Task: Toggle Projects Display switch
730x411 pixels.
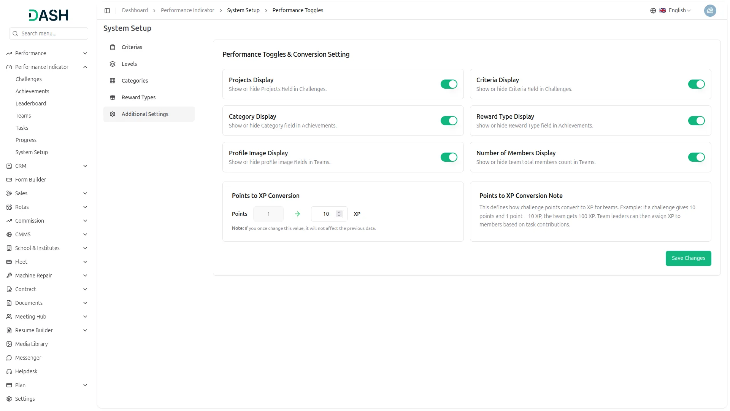Action: (449, 84)
